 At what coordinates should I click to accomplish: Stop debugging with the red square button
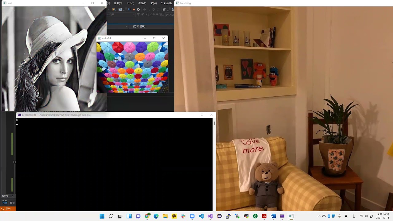click(134, 10)
